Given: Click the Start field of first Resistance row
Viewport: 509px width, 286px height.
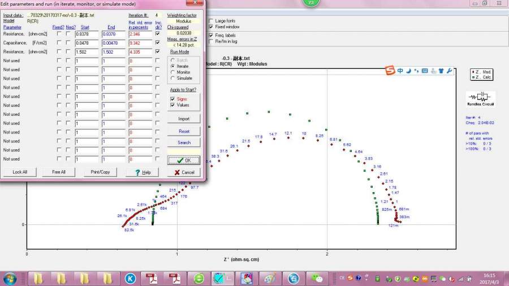Looking at the screenshot, I should point(87,34).
